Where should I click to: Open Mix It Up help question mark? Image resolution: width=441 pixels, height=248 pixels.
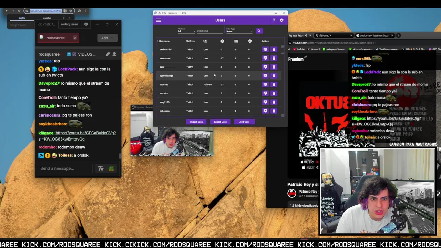pyautogui.click(x=274, y=20)
